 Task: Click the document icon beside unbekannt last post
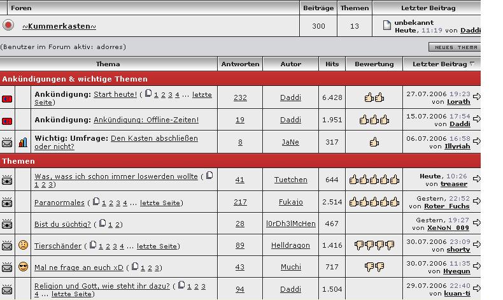[x=386, y=25]
